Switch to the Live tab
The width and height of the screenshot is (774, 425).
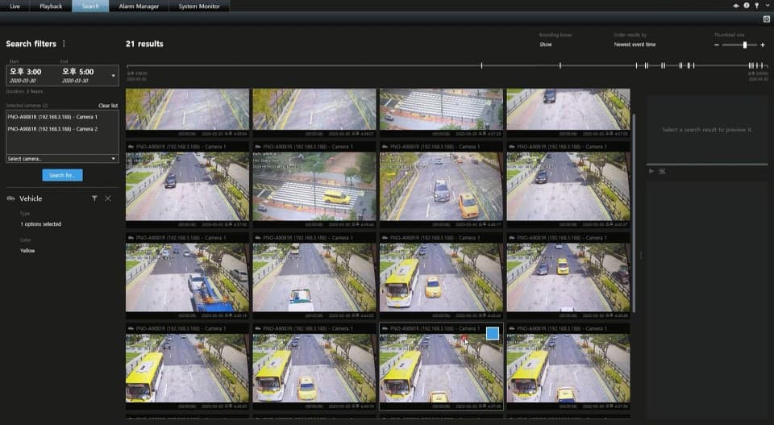pos(15,6)
